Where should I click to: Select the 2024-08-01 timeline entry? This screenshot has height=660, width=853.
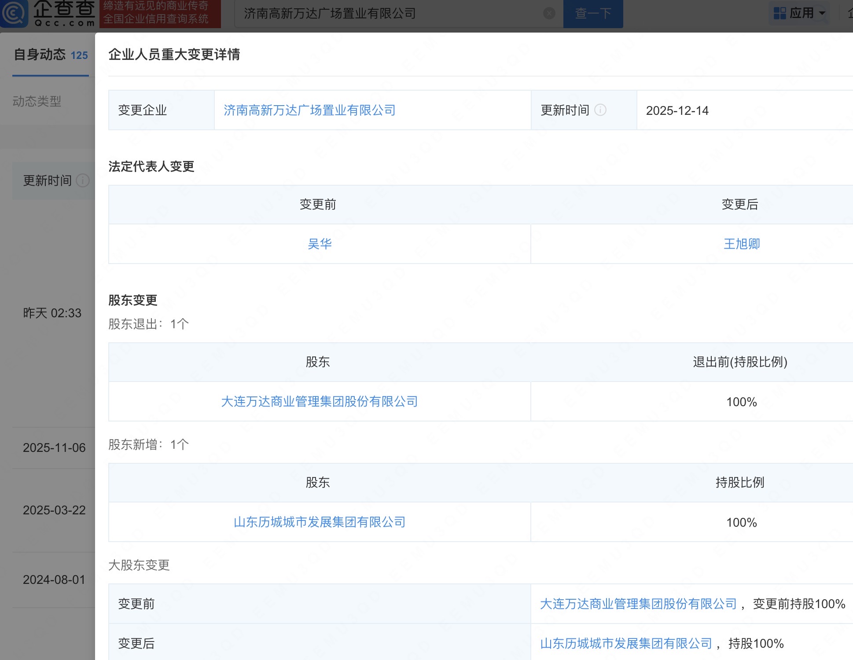(x=54, y=579)
